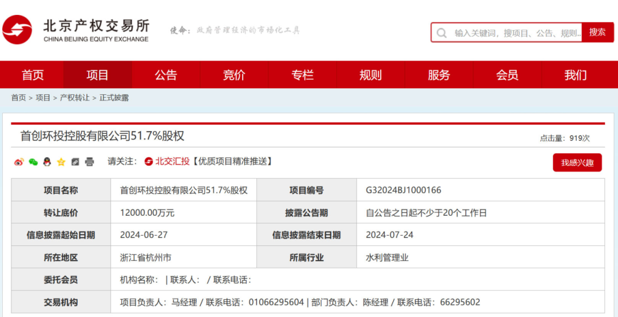Select the end date 2024-07-24
This screenshot has height=317, width=618.
[390, 235]
